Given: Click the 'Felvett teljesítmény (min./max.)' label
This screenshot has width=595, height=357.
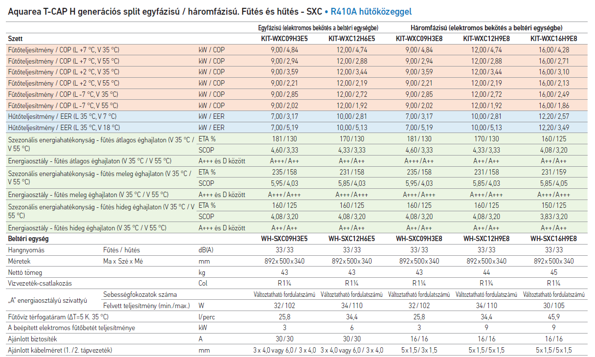Looking at the screenshot, I should [x=147, y=306].
